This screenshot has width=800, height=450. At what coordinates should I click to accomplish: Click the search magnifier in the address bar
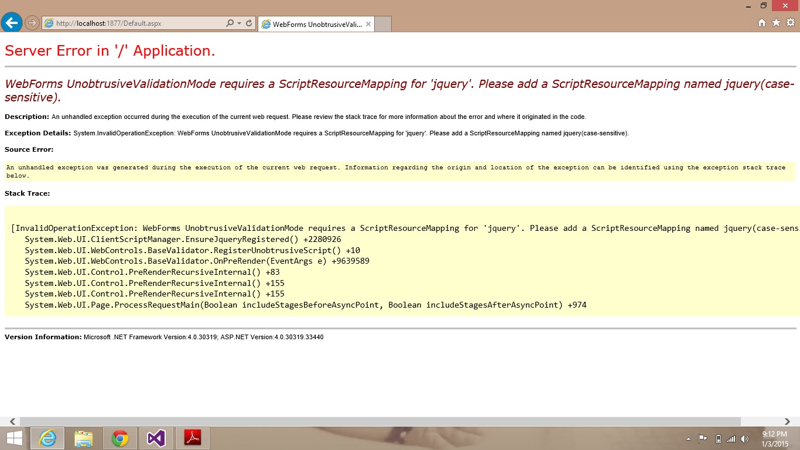230,23
